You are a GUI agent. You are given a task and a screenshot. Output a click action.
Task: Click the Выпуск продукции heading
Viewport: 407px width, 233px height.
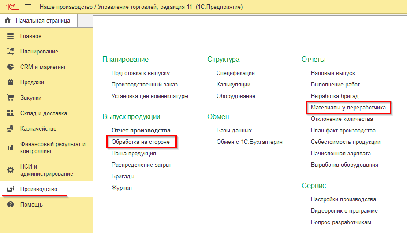[131, 117]
